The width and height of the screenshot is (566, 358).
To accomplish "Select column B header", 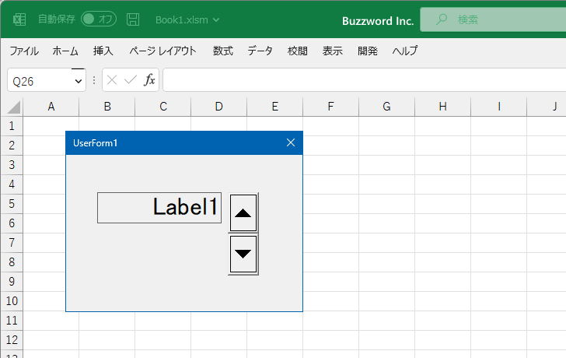I will tap(107, 107).
